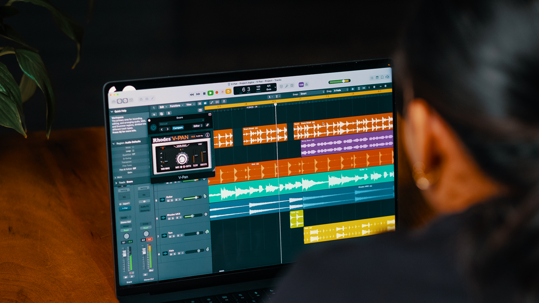The image size is (539, 303).
Task: Open the Functions menu above the tracks
Action: (176, 106)
